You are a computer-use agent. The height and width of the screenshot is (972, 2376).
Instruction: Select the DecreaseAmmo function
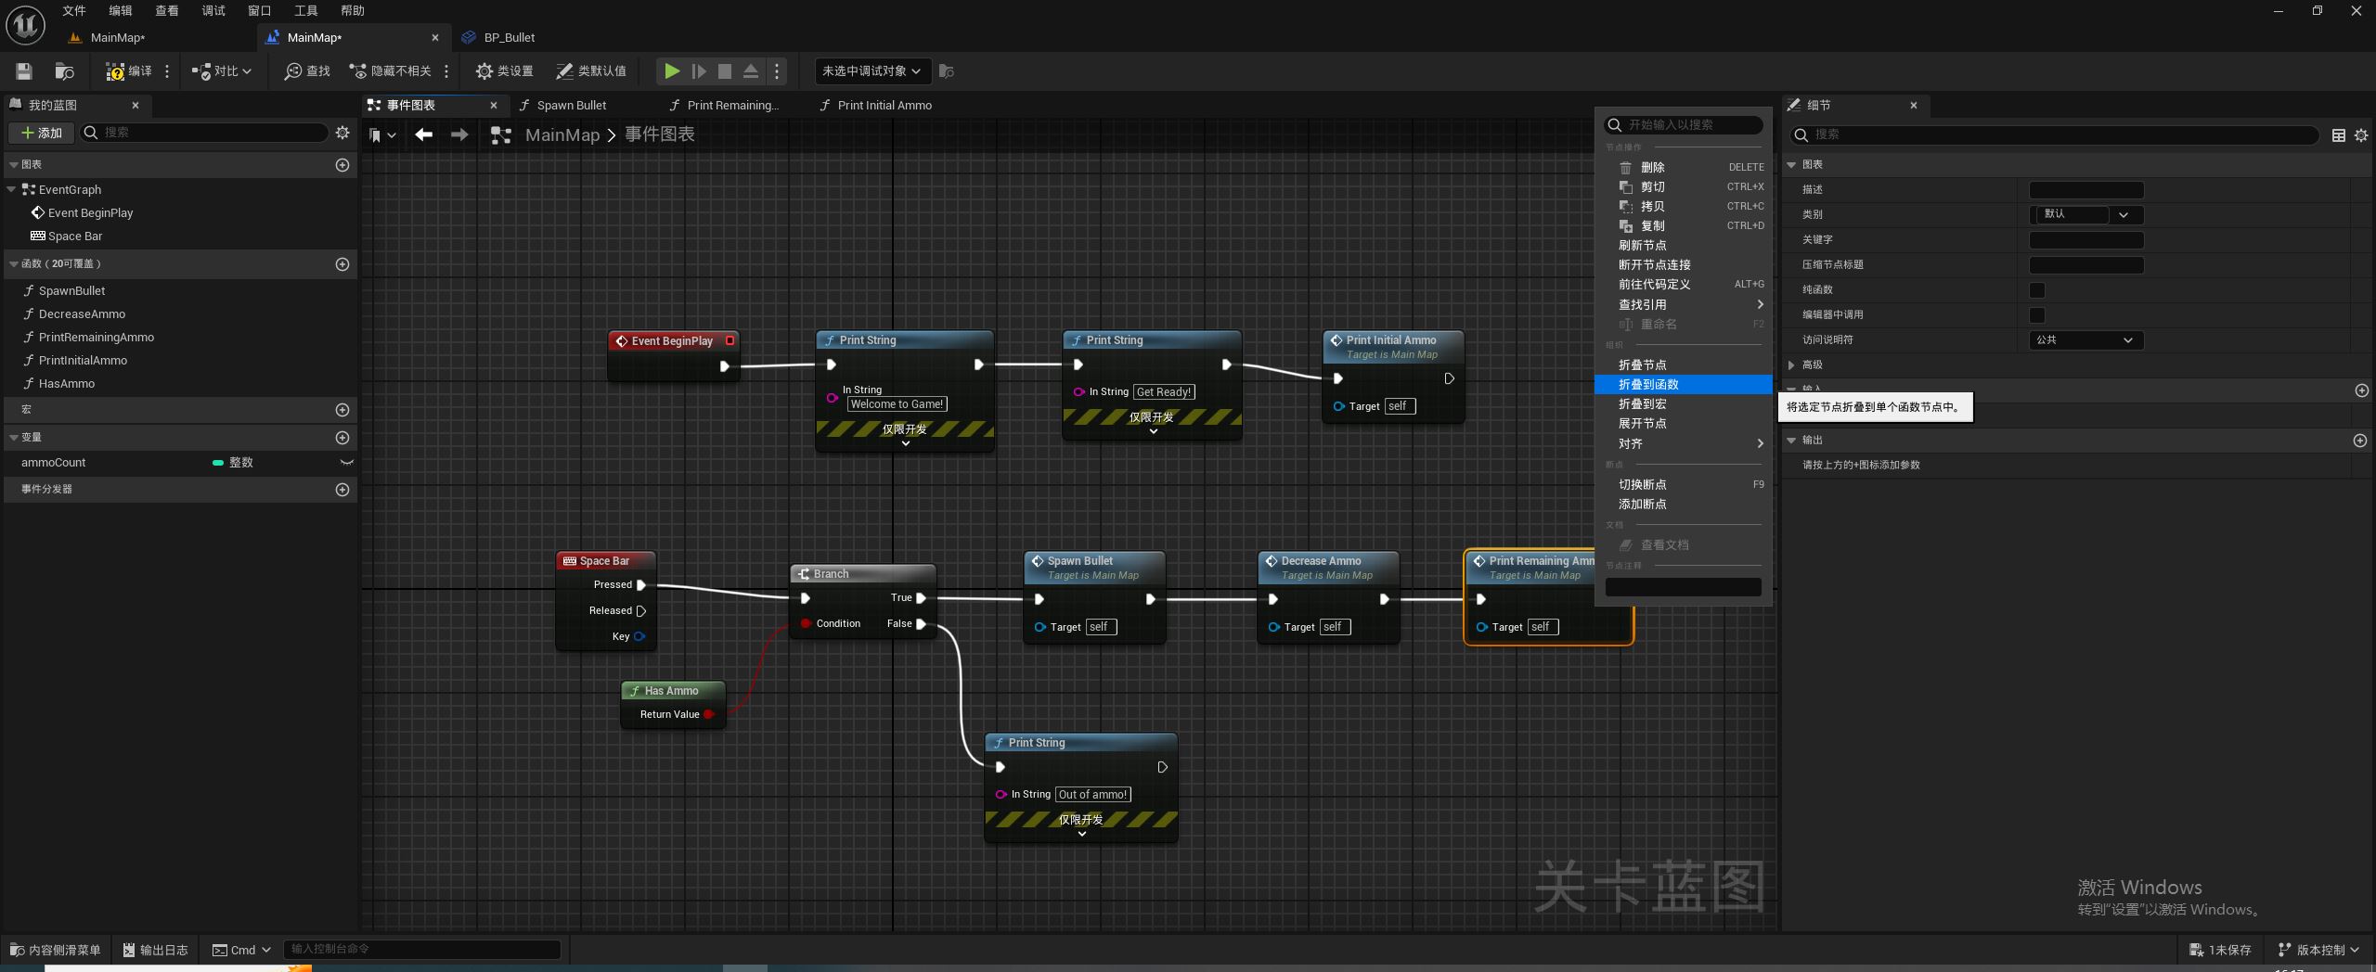tap(82, 313)
